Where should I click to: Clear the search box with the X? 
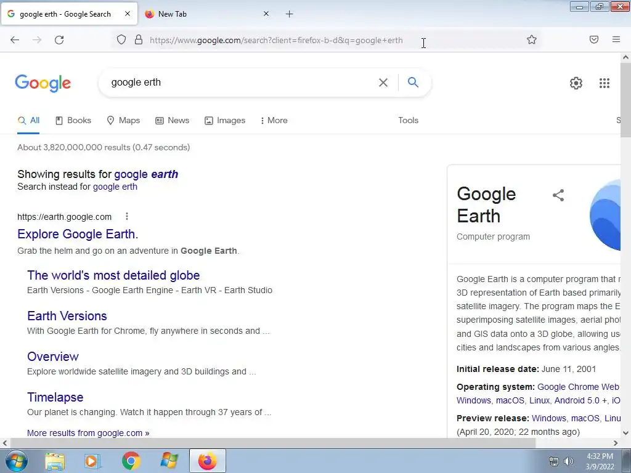(383, 83)
